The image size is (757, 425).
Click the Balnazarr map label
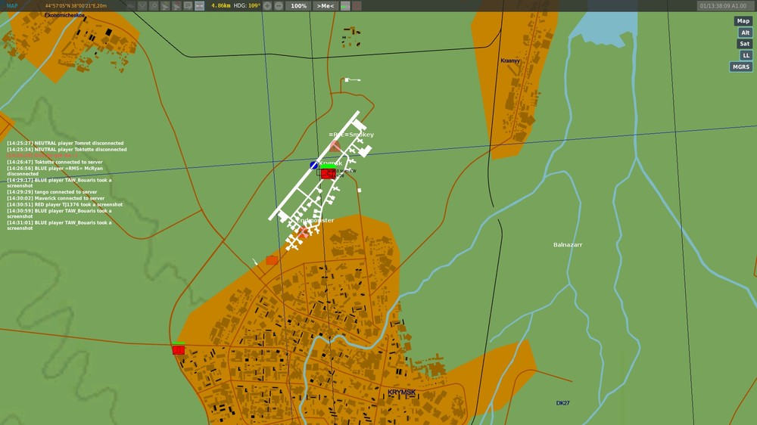tap(568, 244)
